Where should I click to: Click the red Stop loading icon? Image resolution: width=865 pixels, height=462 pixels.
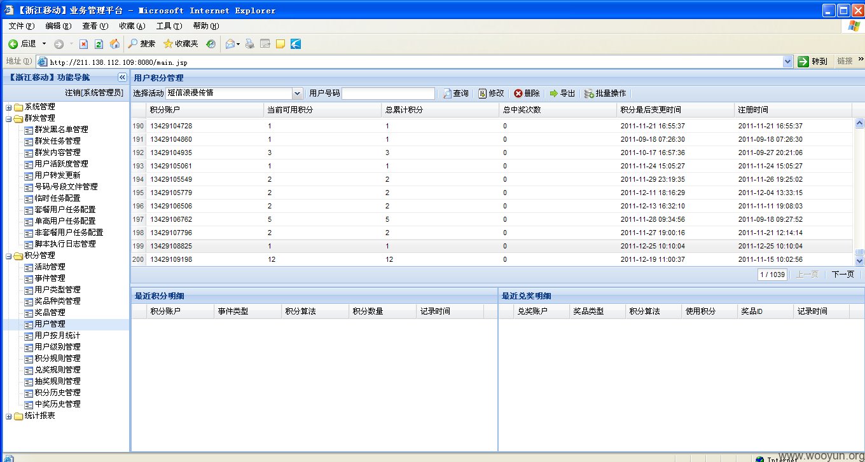pos(83,44)
